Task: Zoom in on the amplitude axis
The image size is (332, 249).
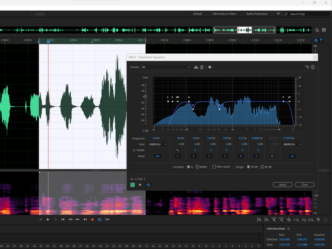Action: (x=259, y=219)
